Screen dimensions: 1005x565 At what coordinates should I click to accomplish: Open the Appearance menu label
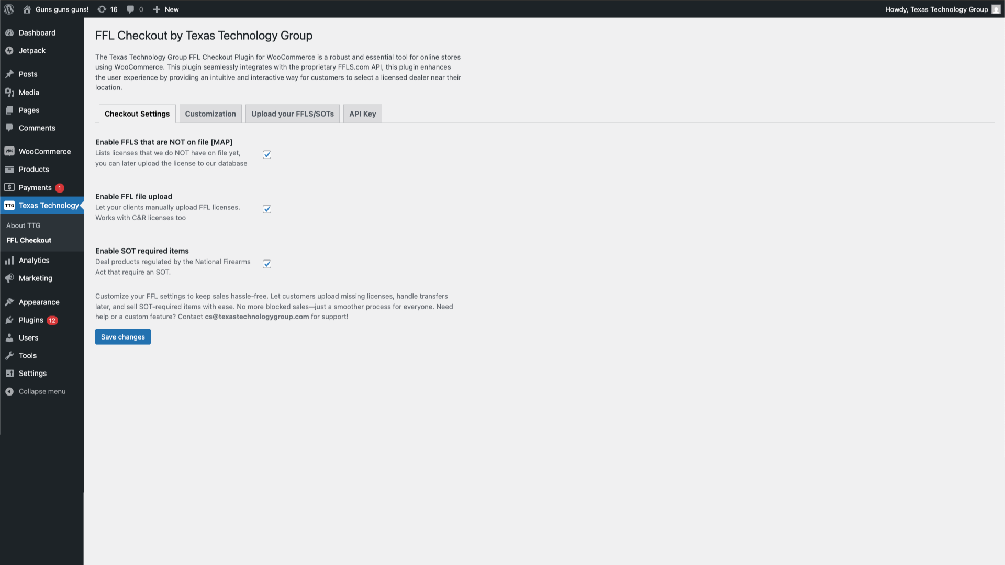point(39,302)
